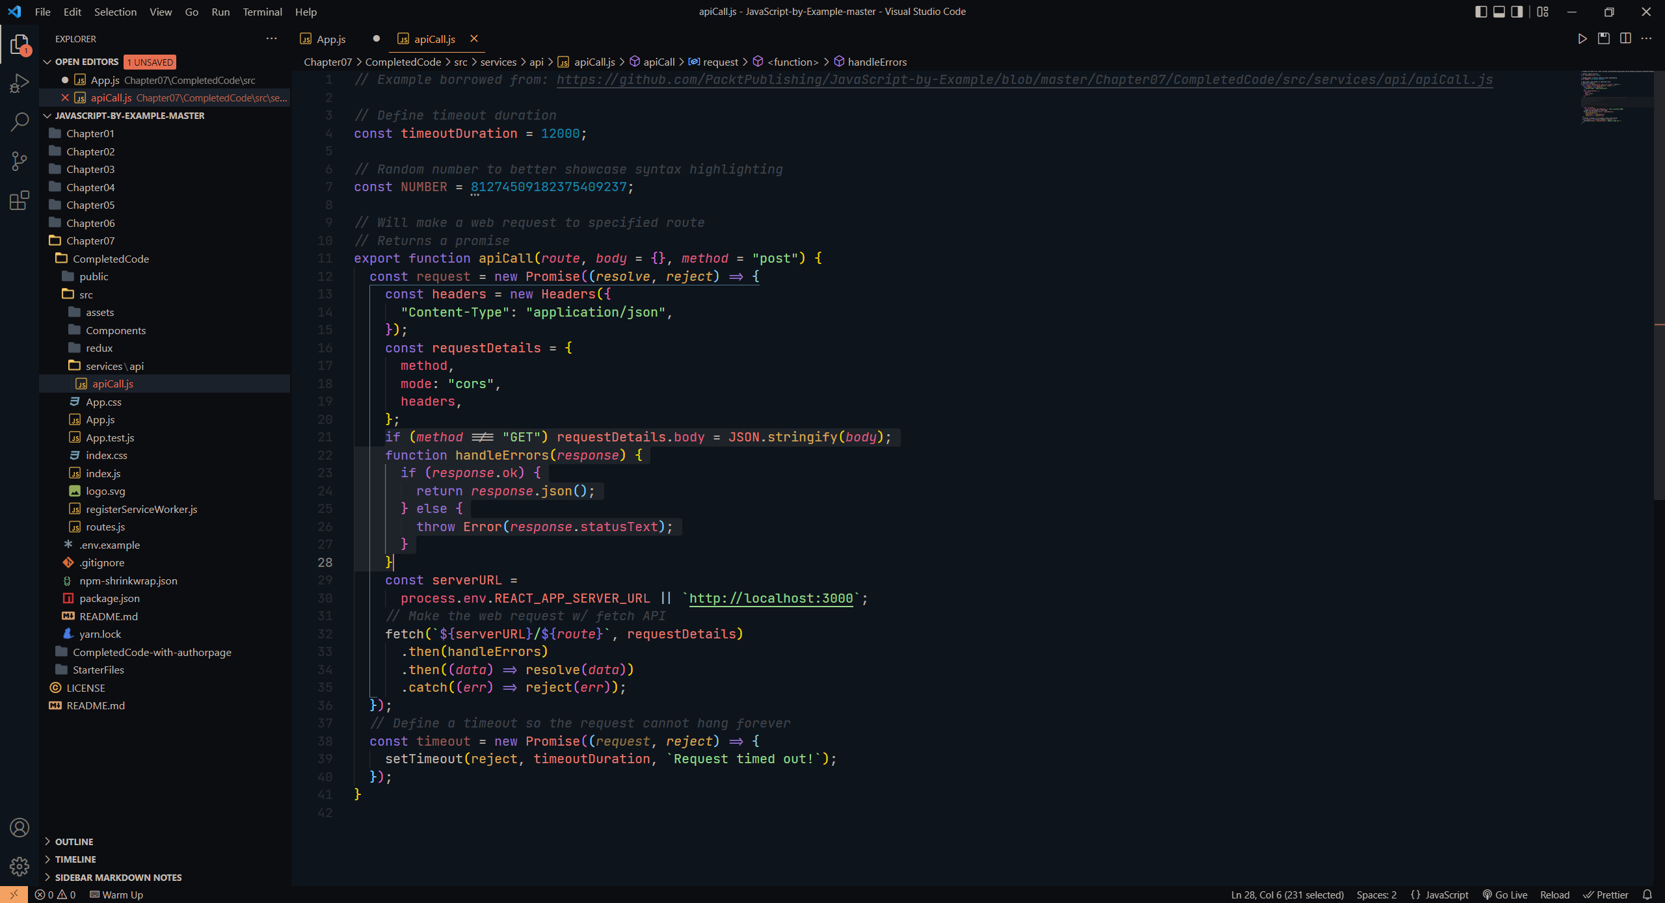Change indentation via Spaces: 2
The height and width of the screenshot is (903, 1665).
pyautogui.click(x=1376, y=895)
